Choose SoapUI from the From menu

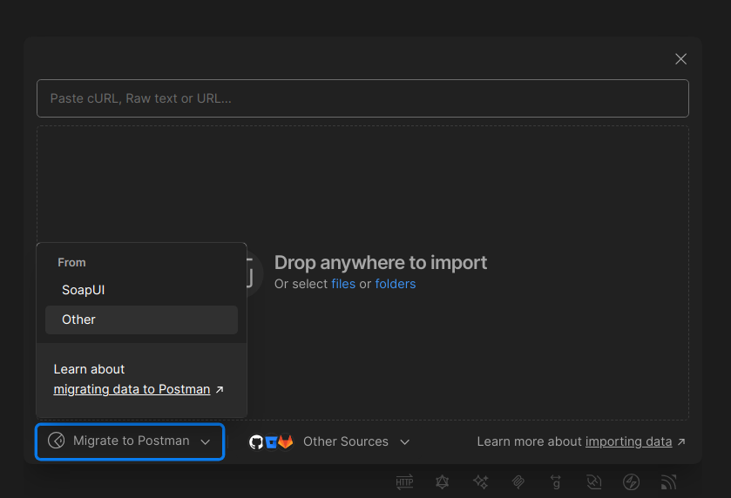click(x=141, y=290)
